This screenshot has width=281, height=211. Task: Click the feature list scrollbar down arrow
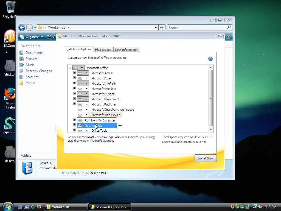211,130
